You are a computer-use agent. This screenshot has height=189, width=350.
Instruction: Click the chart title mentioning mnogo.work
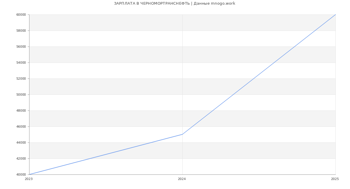coord(174,3)
